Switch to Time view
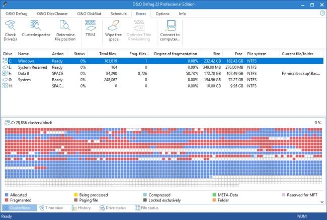 51,208
